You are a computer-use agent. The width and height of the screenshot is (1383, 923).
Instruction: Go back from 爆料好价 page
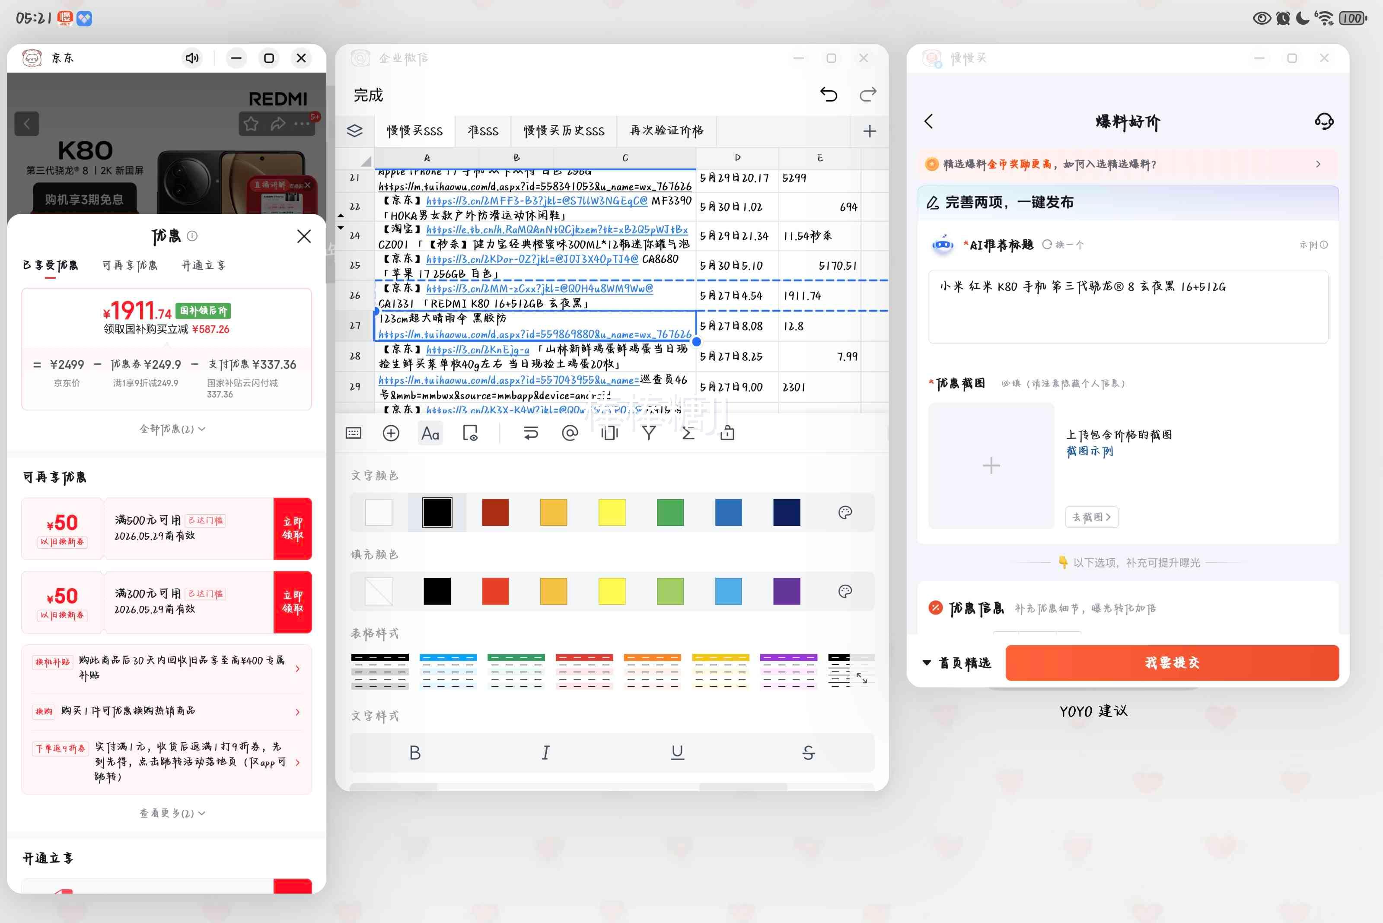coord(928,122)
